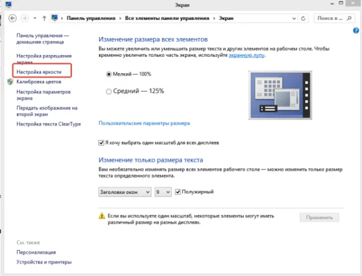362x276 pixels.
Task: Toggle the 'Полужирный' checkbox
Action: point(178,192)
